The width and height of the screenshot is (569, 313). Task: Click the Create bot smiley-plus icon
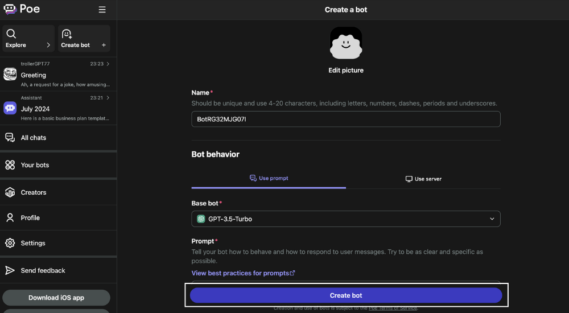(x=67, y=34)
